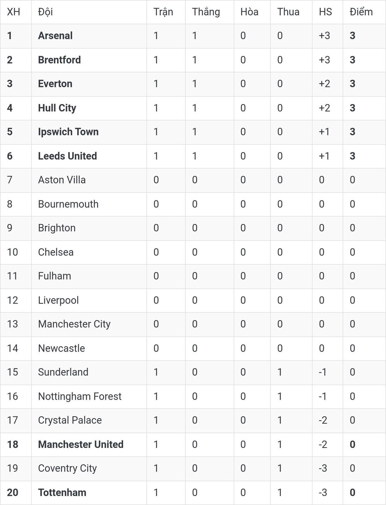Image resolution: width=386 pixels, height=505 pixels.
Task: Select Coventry City in the standings
Action: tap(68, 468)
